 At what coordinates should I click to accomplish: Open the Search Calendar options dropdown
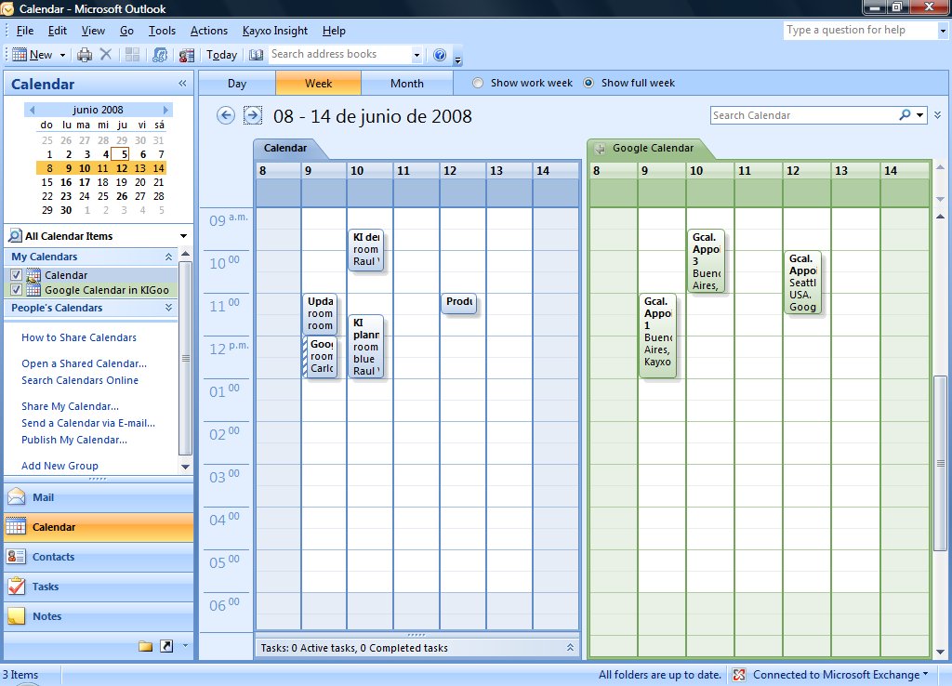tap(920, 115)
